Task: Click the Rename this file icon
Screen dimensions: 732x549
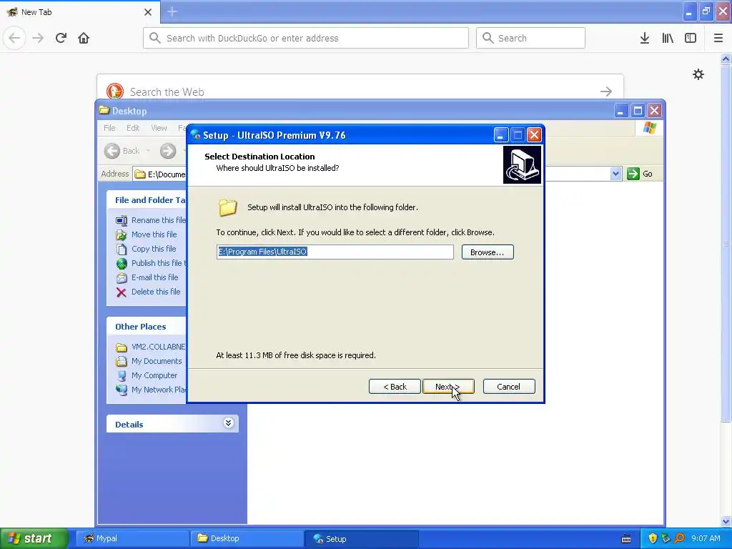Action: click(x=122, y=220)
